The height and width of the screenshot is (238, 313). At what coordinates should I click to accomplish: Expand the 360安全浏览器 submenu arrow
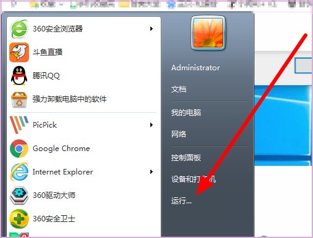(152, 28)
